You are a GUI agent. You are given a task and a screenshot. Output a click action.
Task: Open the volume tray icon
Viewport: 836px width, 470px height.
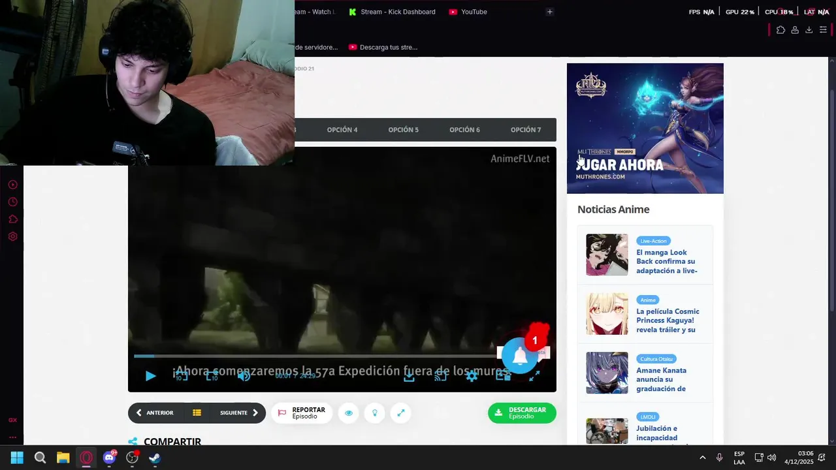pos(771,458)
